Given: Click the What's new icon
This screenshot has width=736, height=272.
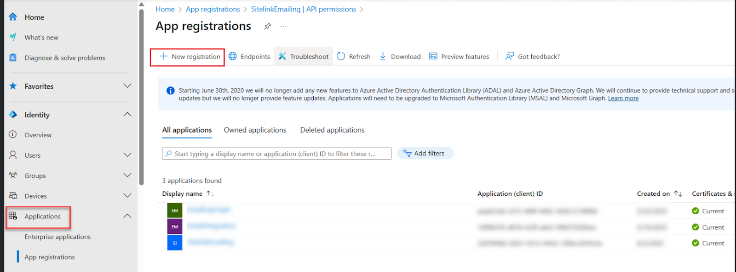Looking at the screenshot, I should (x=13, y=37).
